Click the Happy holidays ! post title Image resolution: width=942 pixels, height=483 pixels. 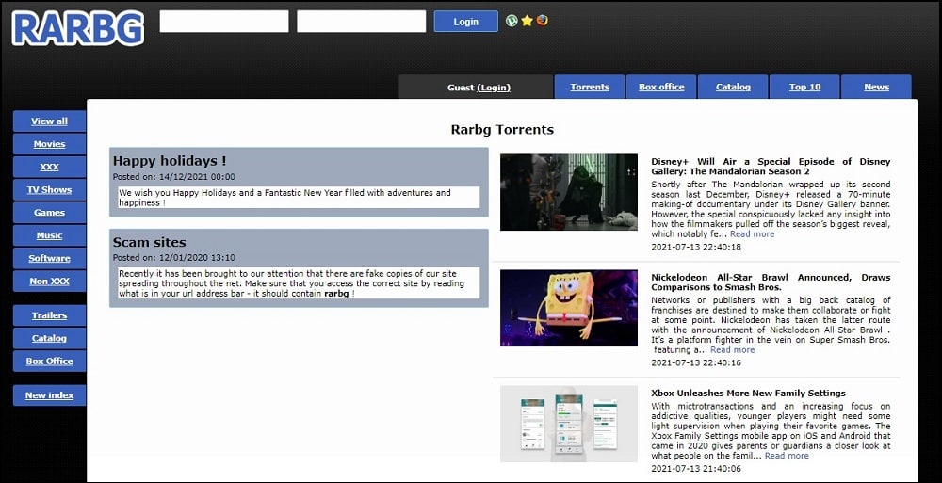click(x=170, y=161)
